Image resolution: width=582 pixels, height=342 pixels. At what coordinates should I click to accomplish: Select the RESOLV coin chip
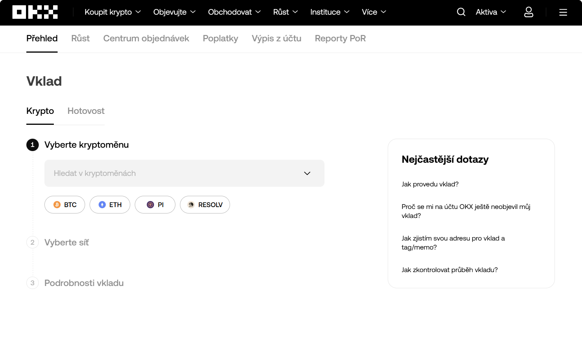pos(205,205)
